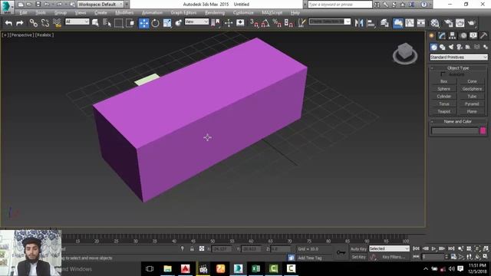Click the Edit Named Selection Sets icon
The height and width of the screenshot is (276, 491).
tap(302, 23)
